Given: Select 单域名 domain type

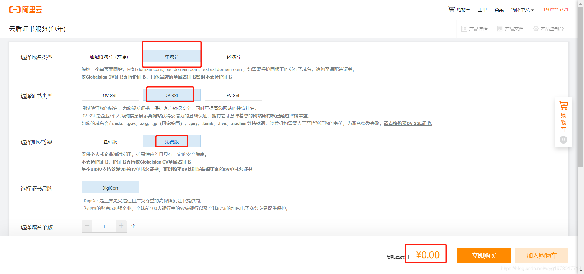Looking at the screenshot, I should tap(172, 56).
